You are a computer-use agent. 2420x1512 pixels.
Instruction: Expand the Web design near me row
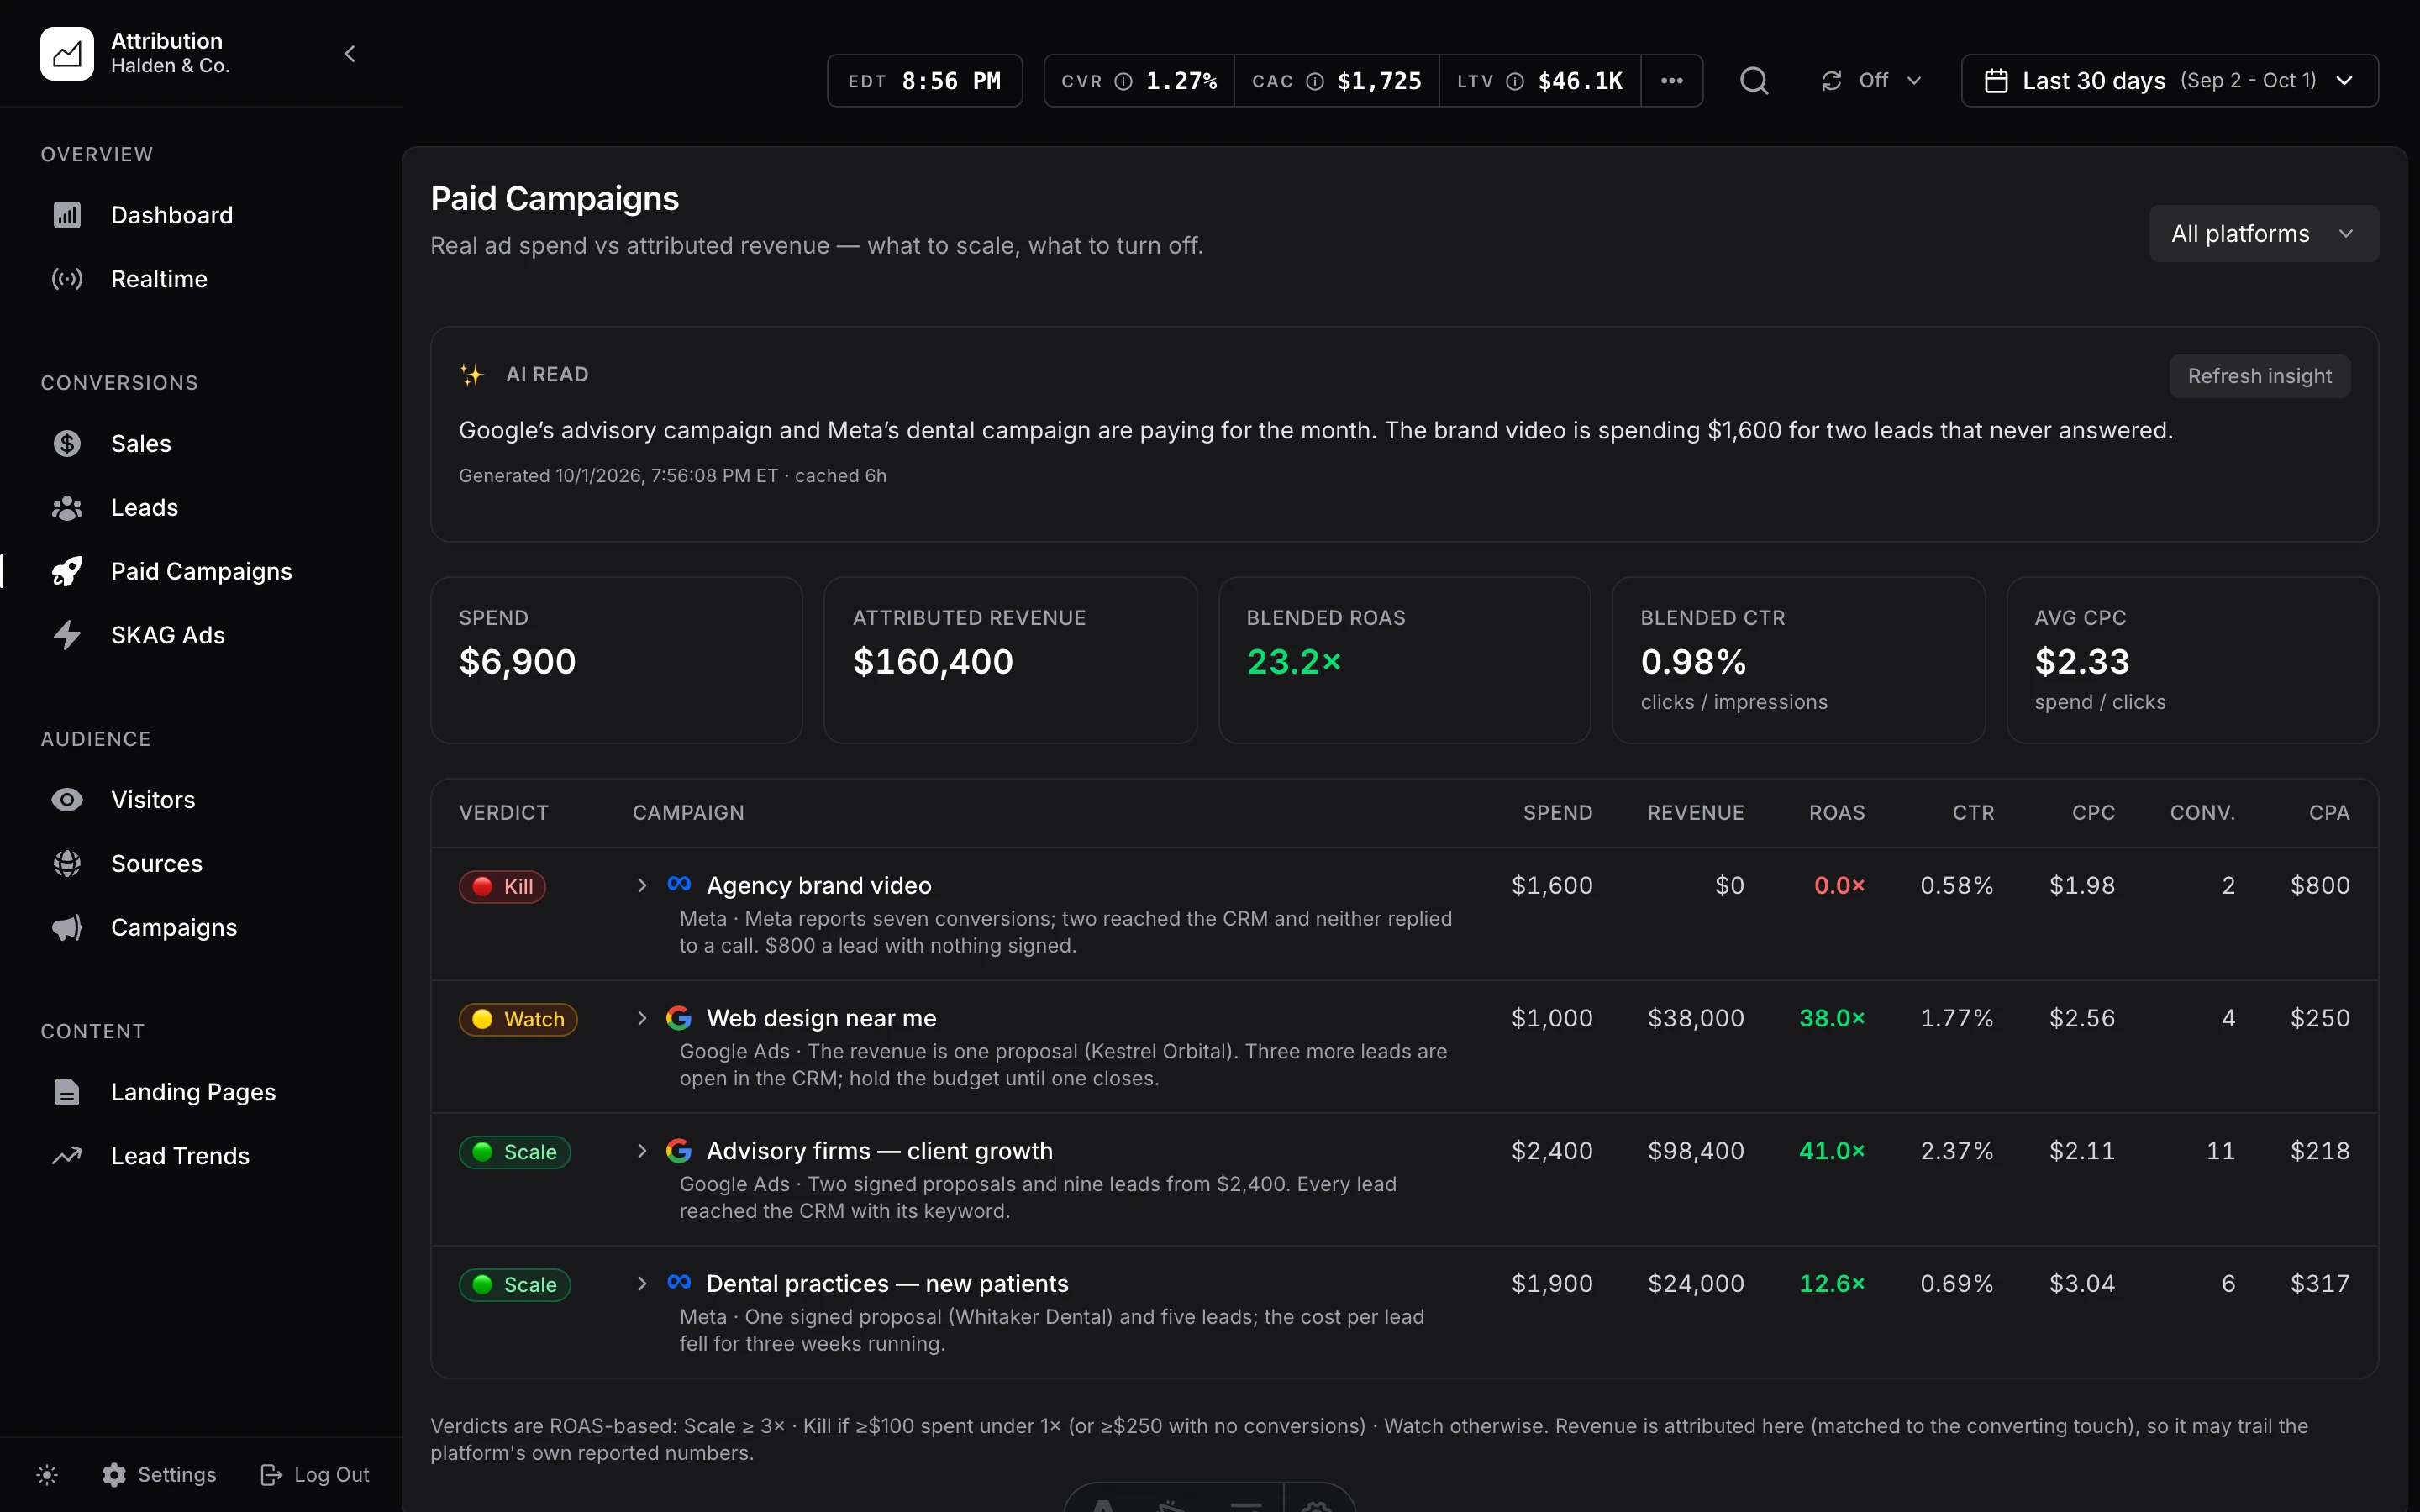(x=642, y=1018)
